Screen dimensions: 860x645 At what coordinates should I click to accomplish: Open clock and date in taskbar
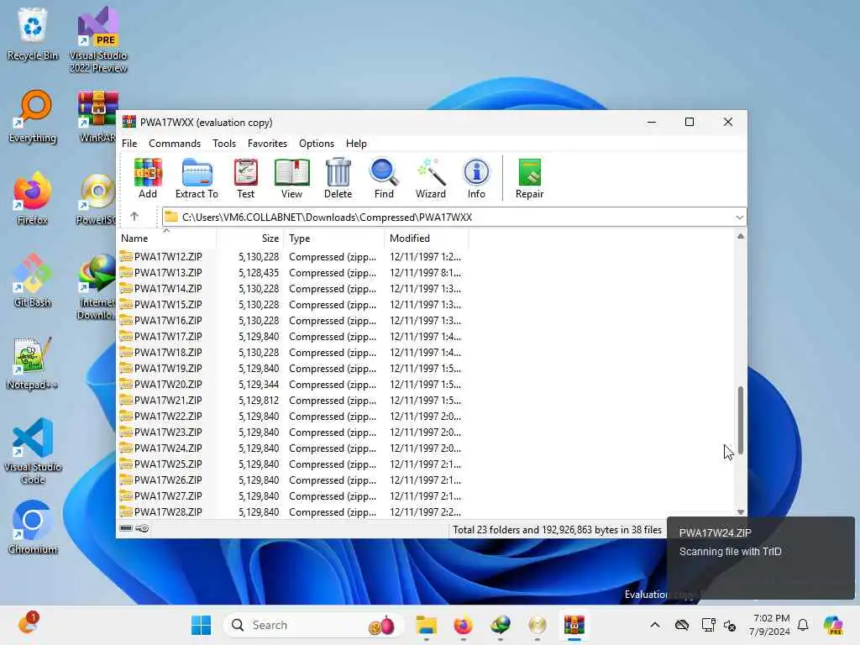[771, 625]
